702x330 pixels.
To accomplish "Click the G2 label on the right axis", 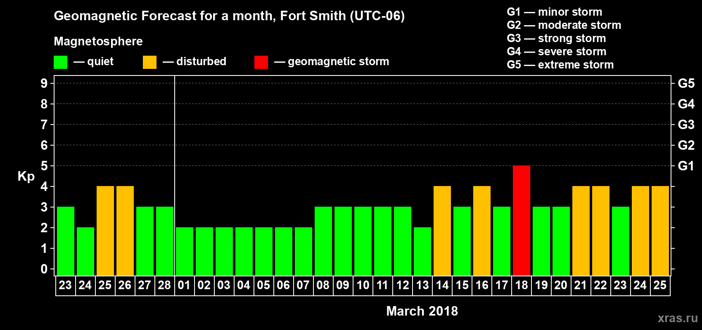I will 686,145.
